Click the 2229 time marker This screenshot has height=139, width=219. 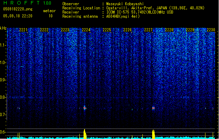pos(190,30)
